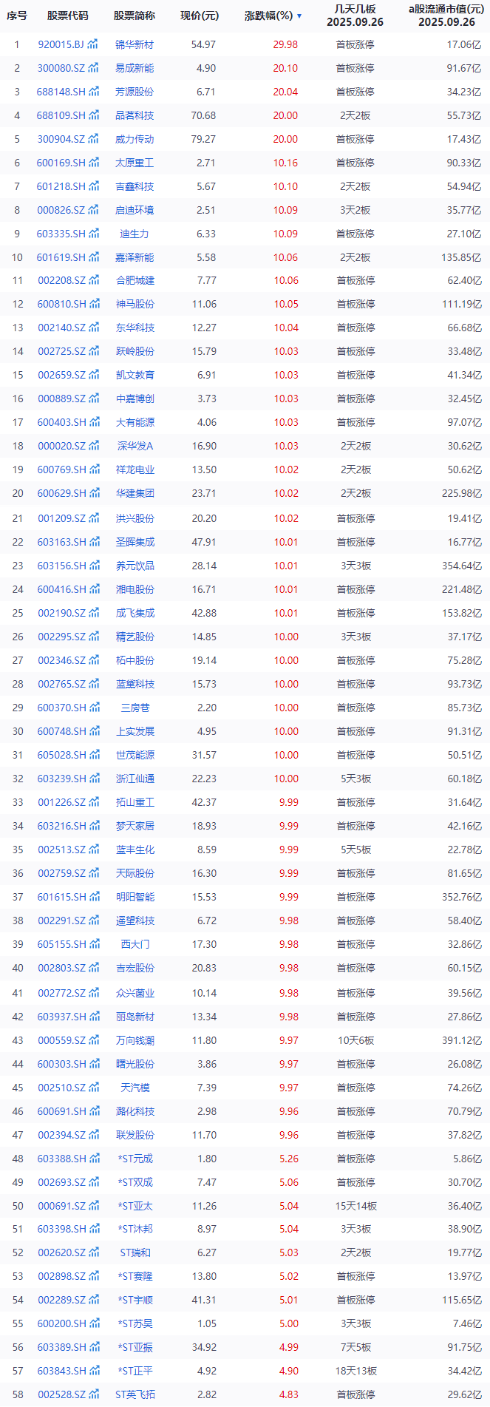Open chart icon for 600370.SH
This screenshot has height=1407, width=490.
[93, 708]
